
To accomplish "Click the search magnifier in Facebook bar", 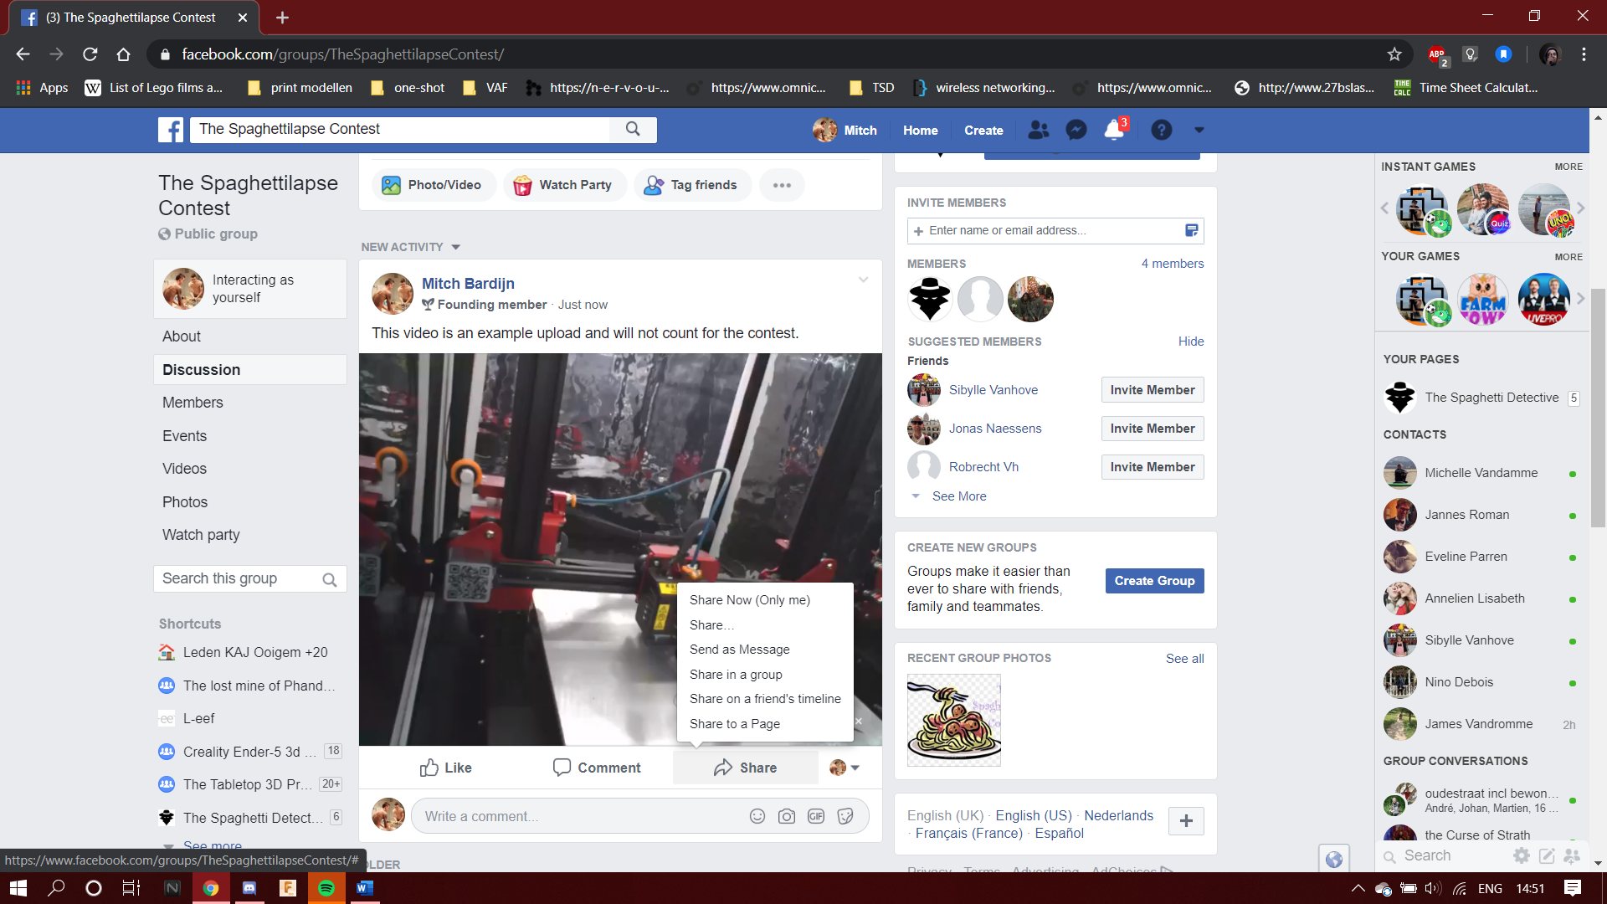I will tap(633, 129).
